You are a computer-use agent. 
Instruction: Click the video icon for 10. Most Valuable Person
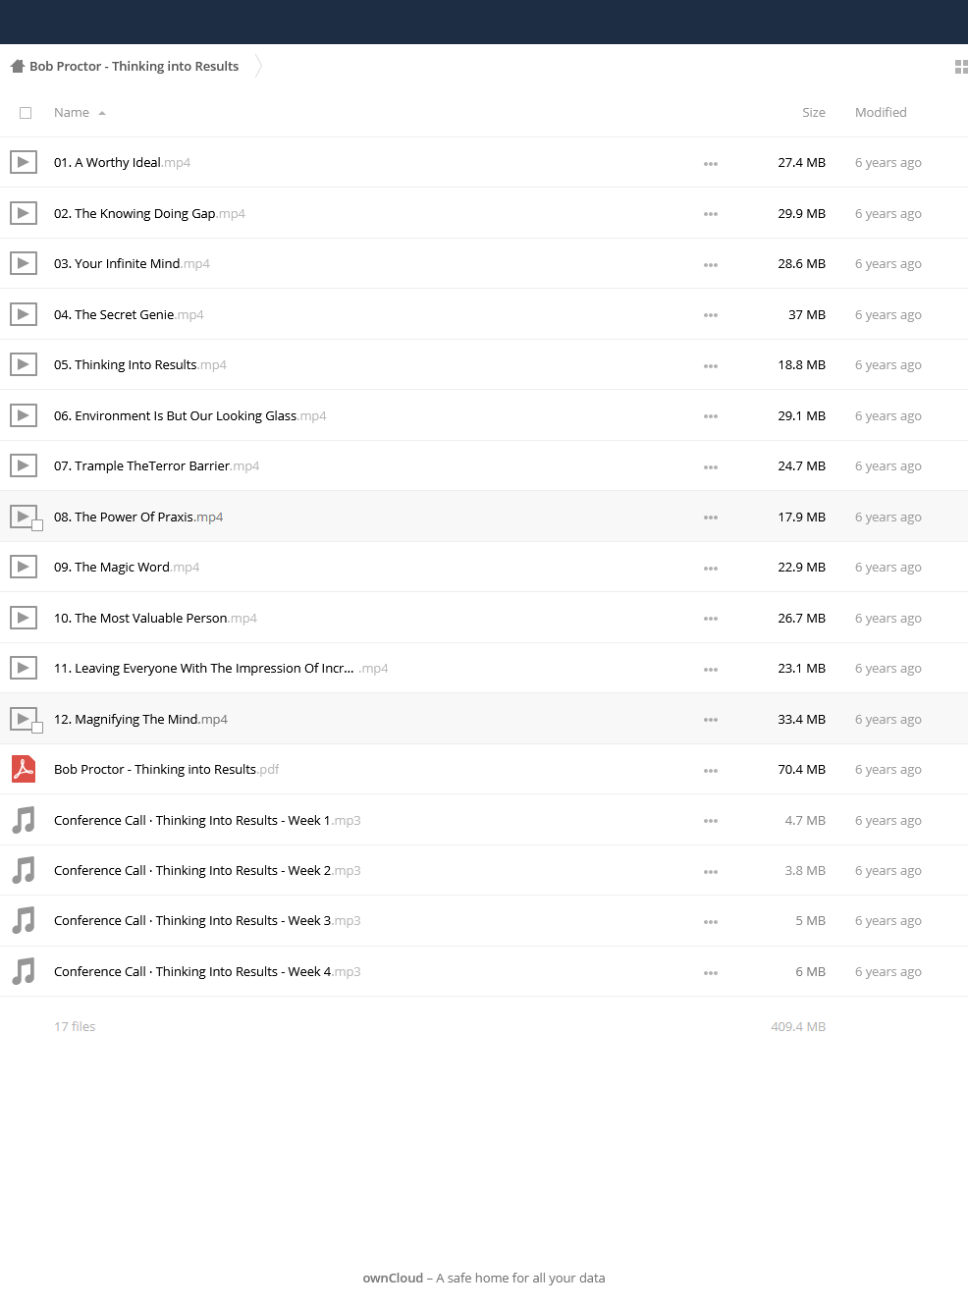24,618
